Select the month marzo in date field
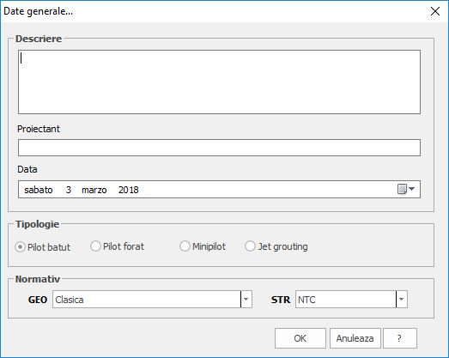 pyautogui.click(x=94, y=190)
